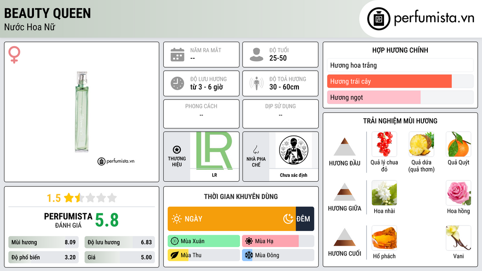
Task: Click the sun icon beside Mùa Hạ
Action: (x=249, y=241)
